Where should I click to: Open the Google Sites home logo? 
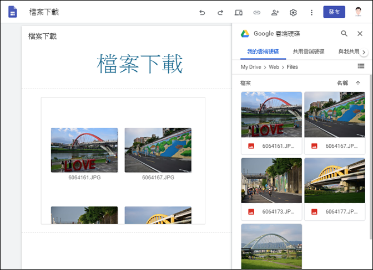[x=13, y=12]
